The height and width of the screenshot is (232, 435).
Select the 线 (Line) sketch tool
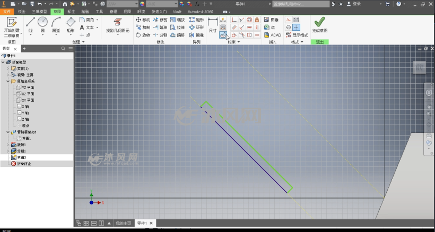pos(31,25)
